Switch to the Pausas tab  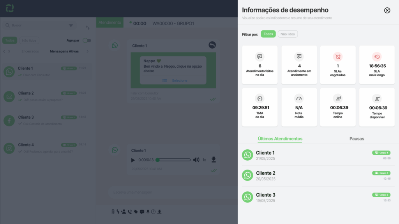[357, 138]
